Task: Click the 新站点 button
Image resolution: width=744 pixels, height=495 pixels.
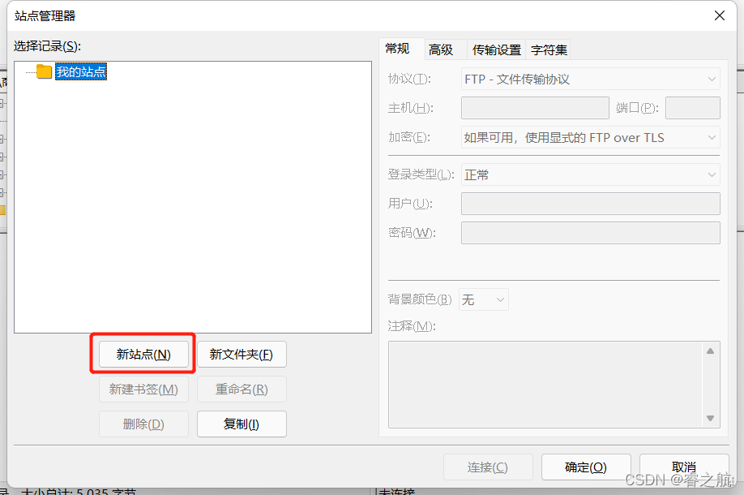Action: pyautogui.click(x=143, y=354)
